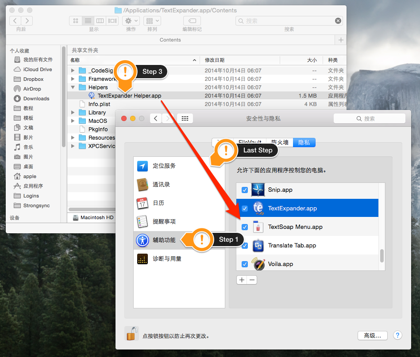Click the Finder edit tags button
The image size is (420, 357).
(192, 21)
